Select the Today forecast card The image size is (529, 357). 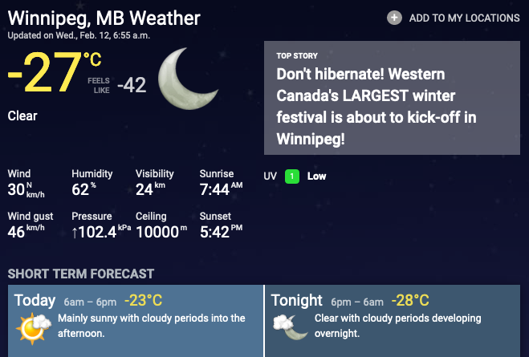tap(132, 321)
